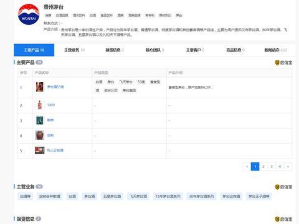Click the clay jar thumbnail in row 4
The width and height of the screenshot is (299, 224).
click(x=40, y=135)
